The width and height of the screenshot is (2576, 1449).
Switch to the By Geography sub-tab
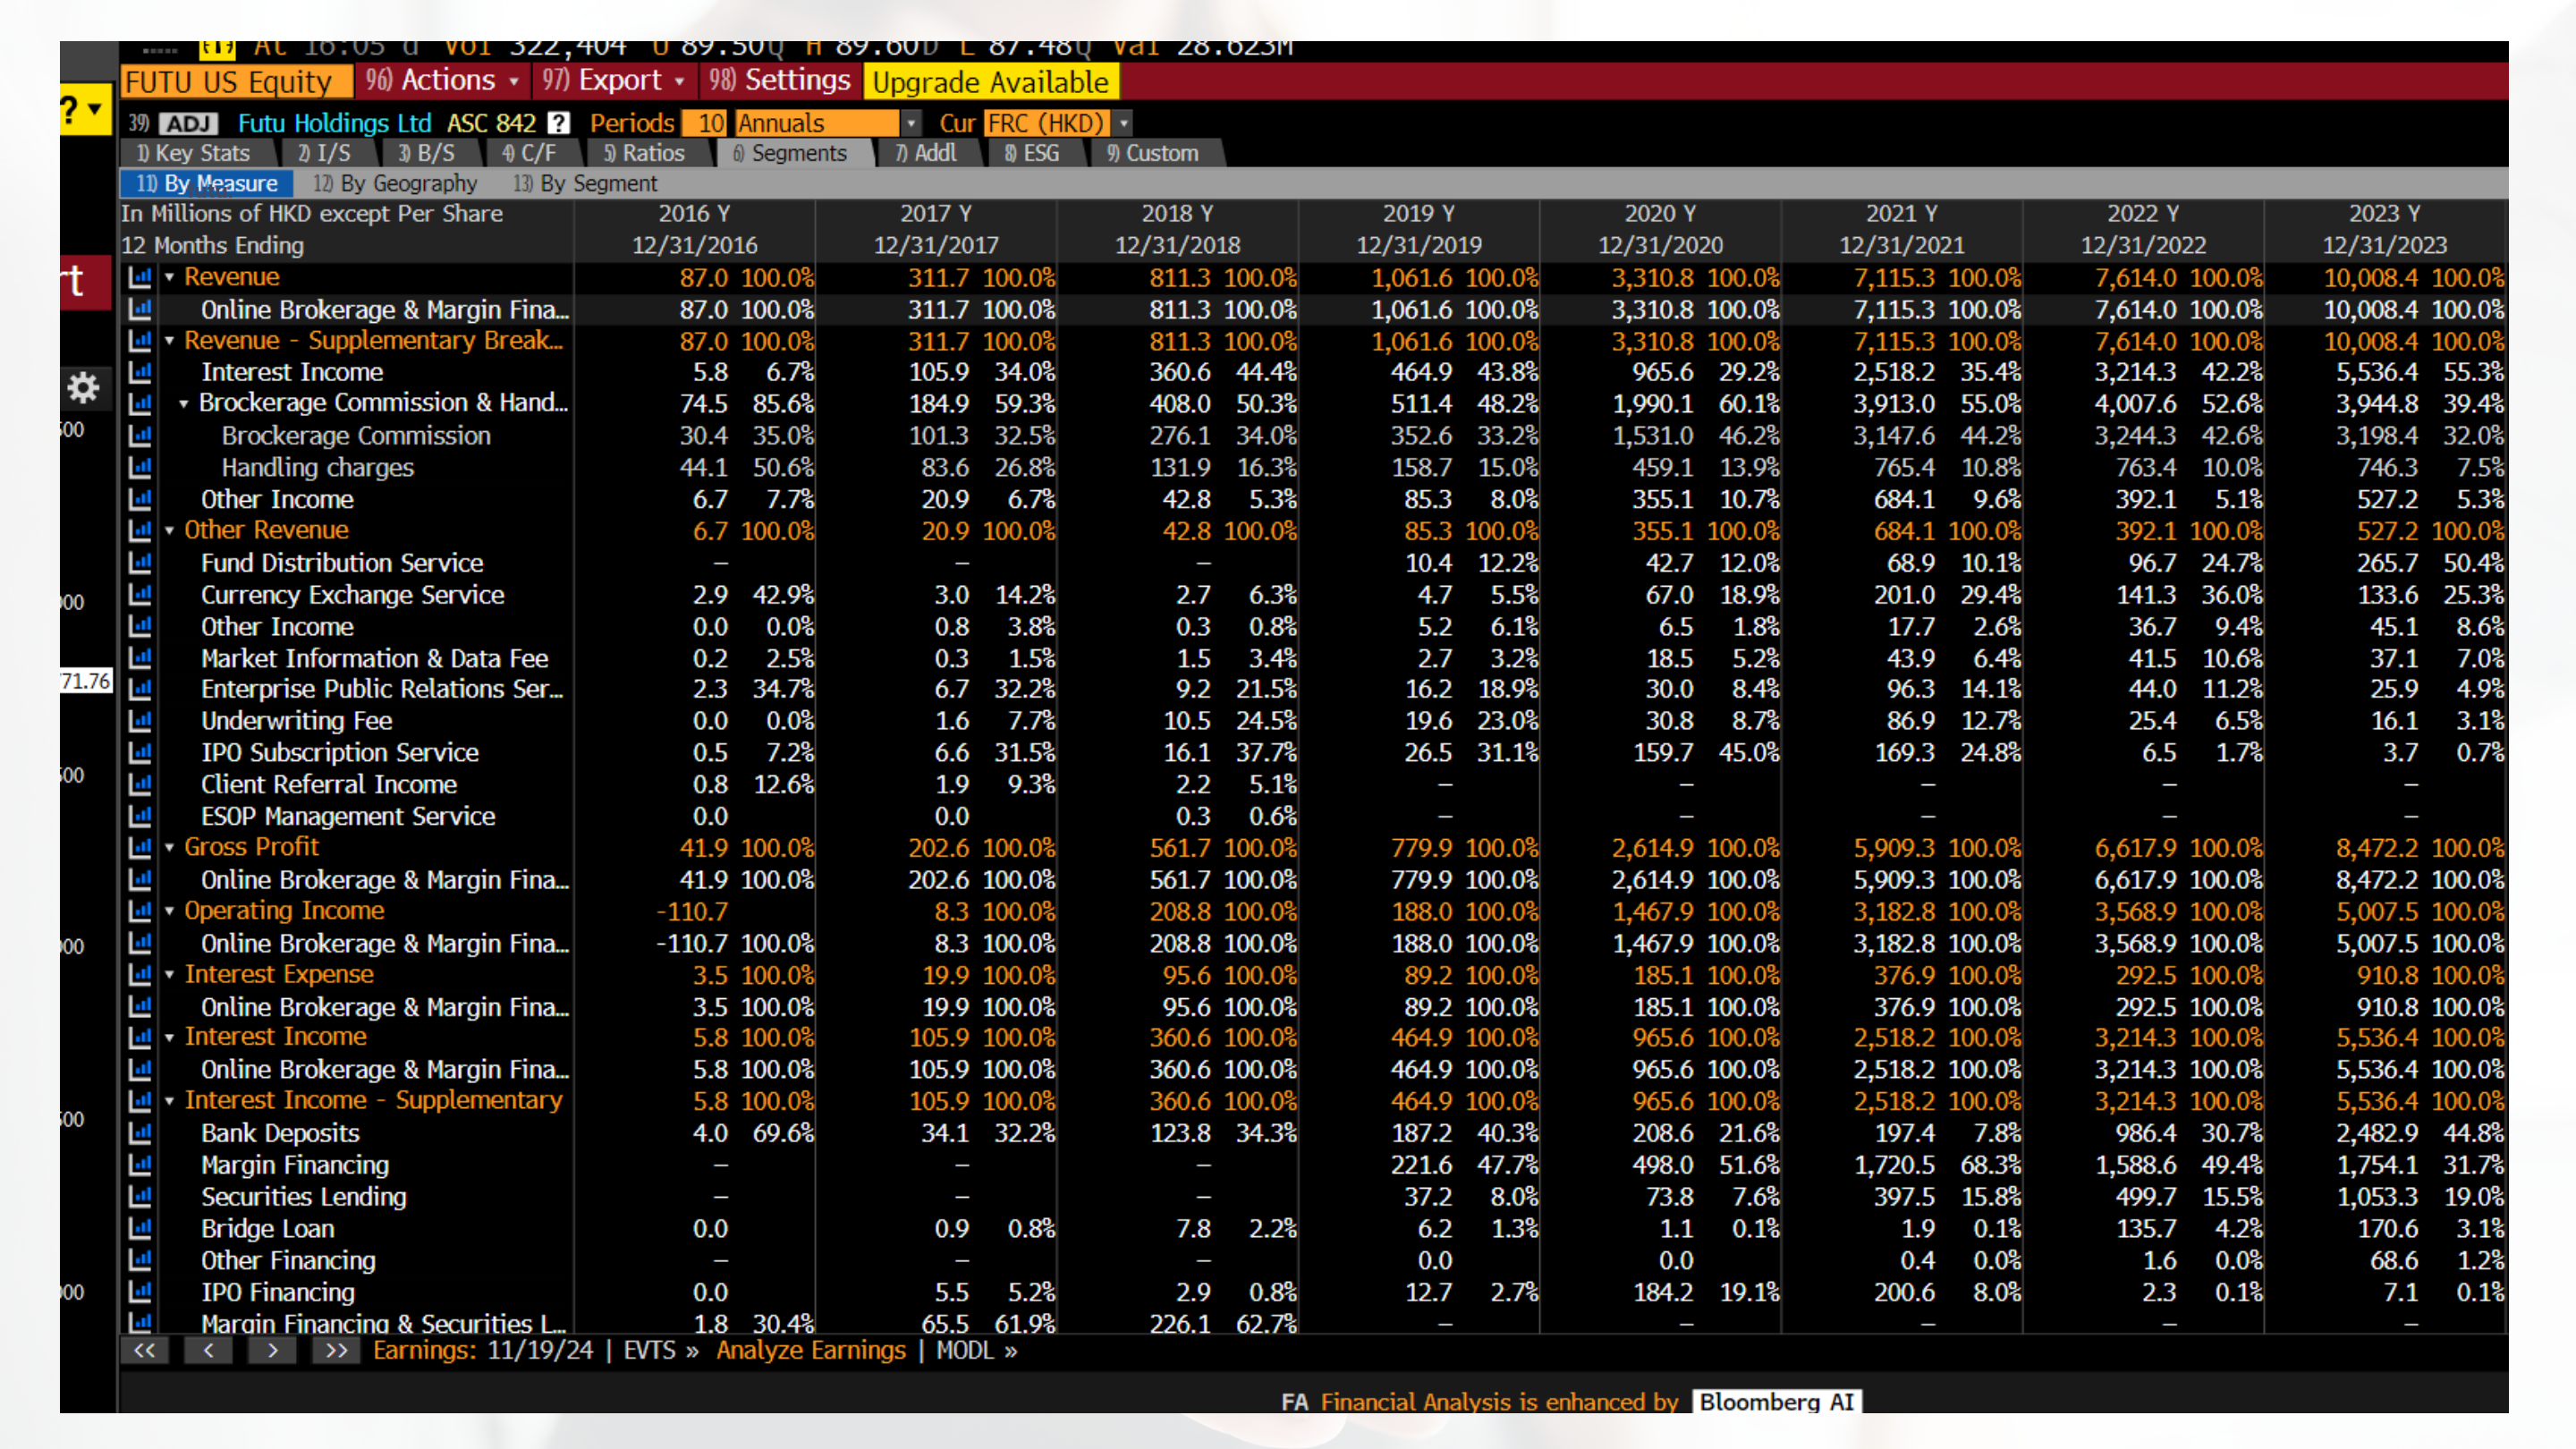[396, 183]
